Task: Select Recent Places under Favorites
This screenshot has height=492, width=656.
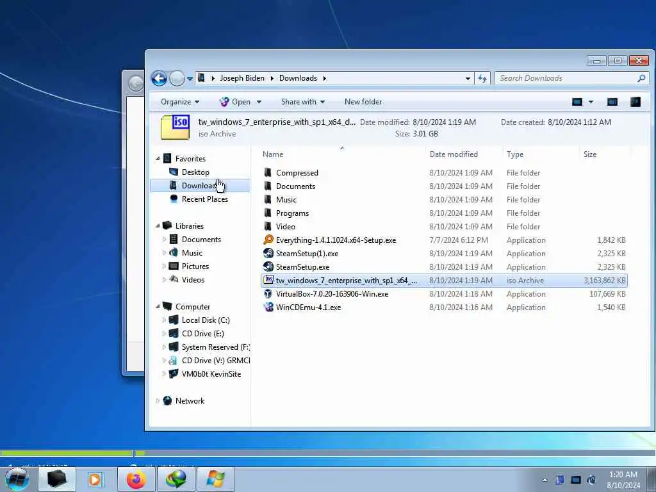Action: (x=204, y=199)
